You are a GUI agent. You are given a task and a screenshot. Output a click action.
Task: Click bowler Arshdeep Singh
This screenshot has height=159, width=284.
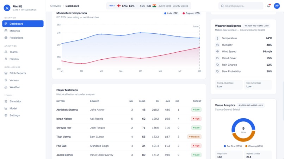click(x=99, y=146)
